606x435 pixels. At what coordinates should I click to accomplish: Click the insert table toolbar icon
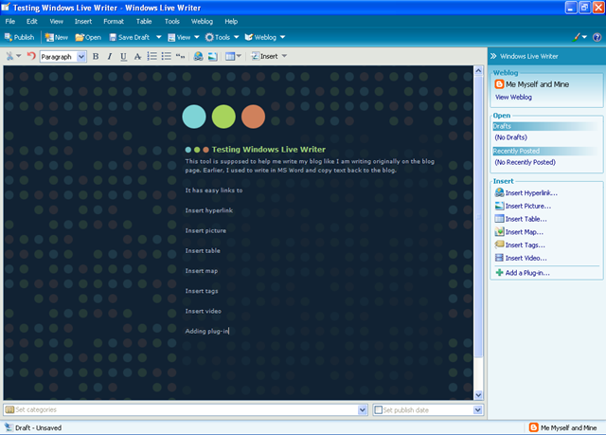pos(230,57)
